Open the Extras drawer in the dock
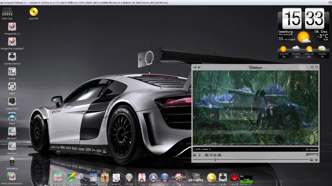Image resolution: width=332 pixels, height=186 pixels. click(142, 177)
